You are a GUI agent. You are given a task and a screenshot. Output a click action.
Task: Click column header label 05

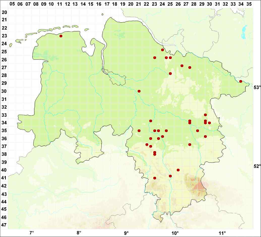tap(12, 4)
